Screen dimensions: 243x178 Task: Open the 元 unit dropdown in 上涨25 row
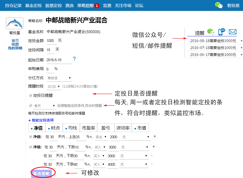click(136, 137)
